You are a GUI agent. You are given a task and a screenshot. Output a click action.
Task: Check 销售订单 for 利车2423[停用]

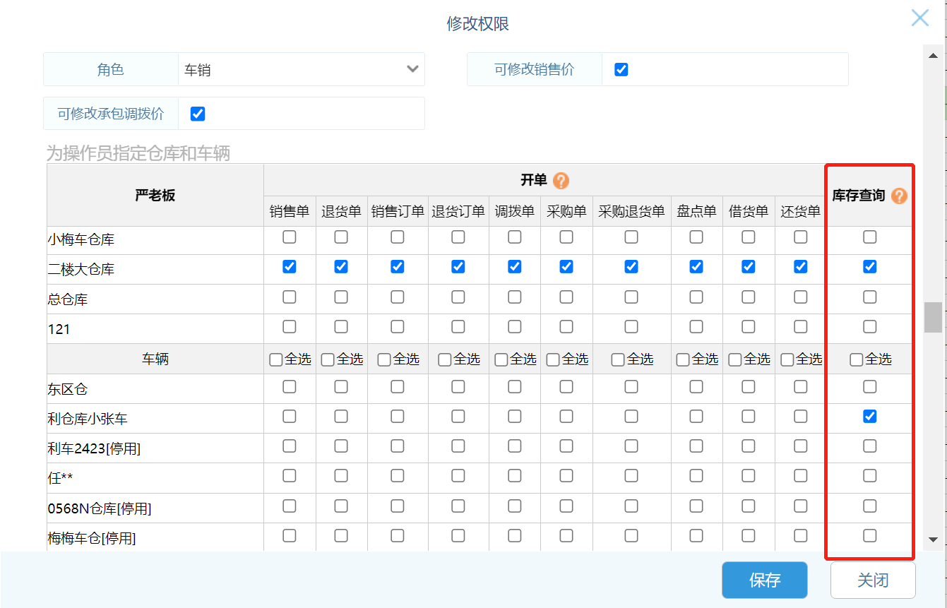[x=398, y=446]
